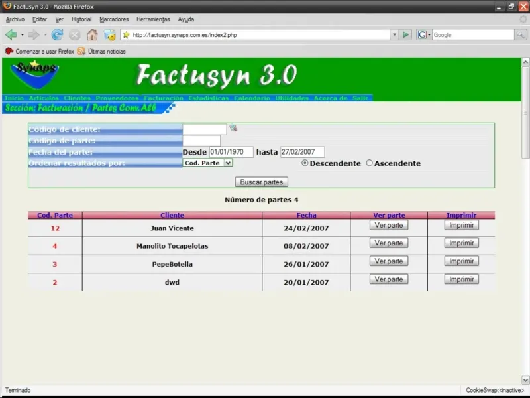Screen dimensions: 530x398
Task: Click the Código de cliente input field
Action: (x=205, y=129)
